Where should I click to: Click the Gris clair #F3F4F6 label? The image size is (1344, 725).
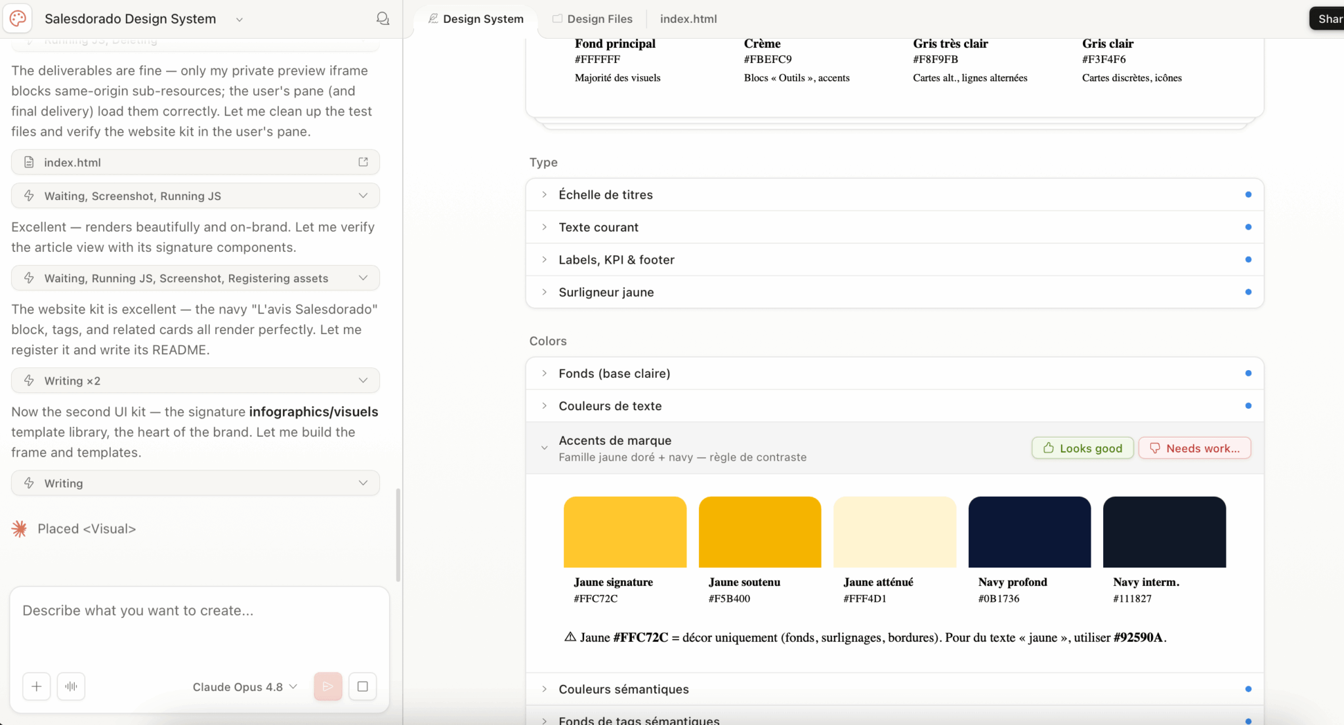(1108, 51)
